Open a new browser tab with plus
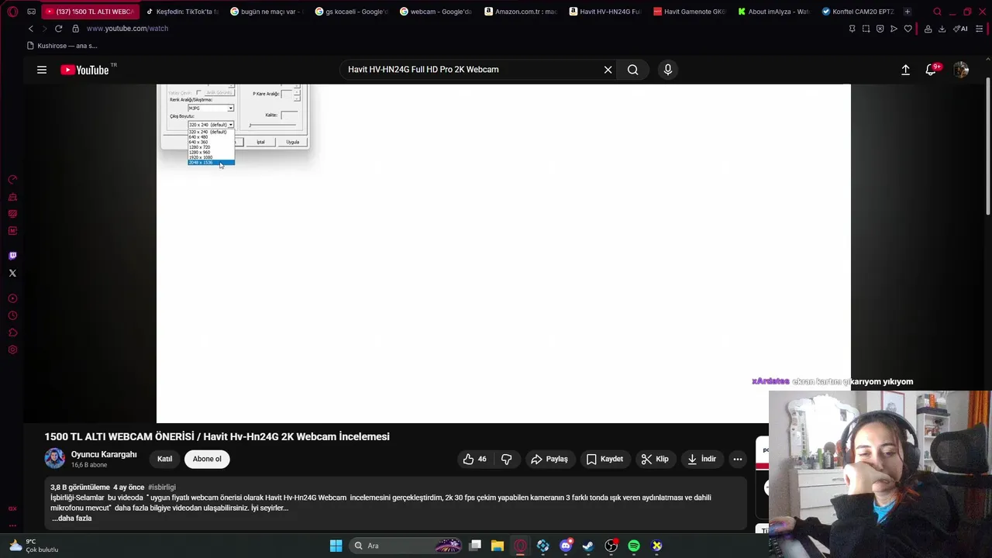This screenshot has width=992, height=558. coord(908,12)
